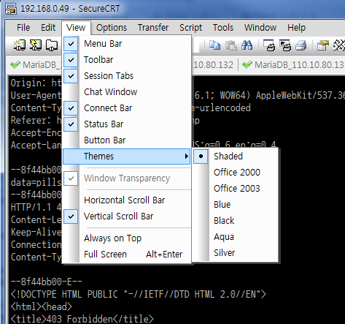Click the Print printer icon
This screenshot has width=345, height=324.
tap(301, 45)
